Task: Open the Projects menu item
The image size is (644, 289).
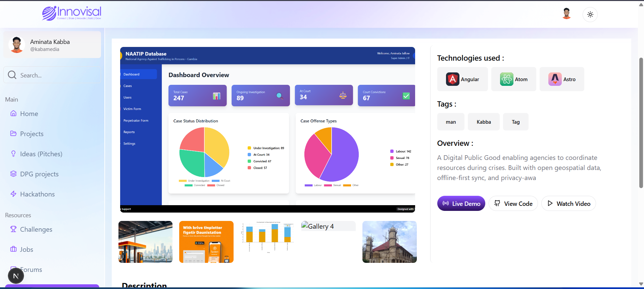Action: coord(32,134)
